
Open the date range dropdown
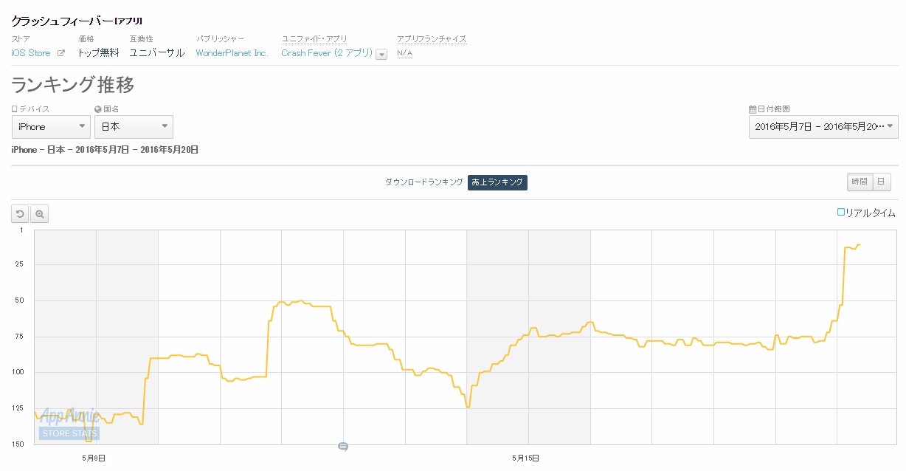823,127
